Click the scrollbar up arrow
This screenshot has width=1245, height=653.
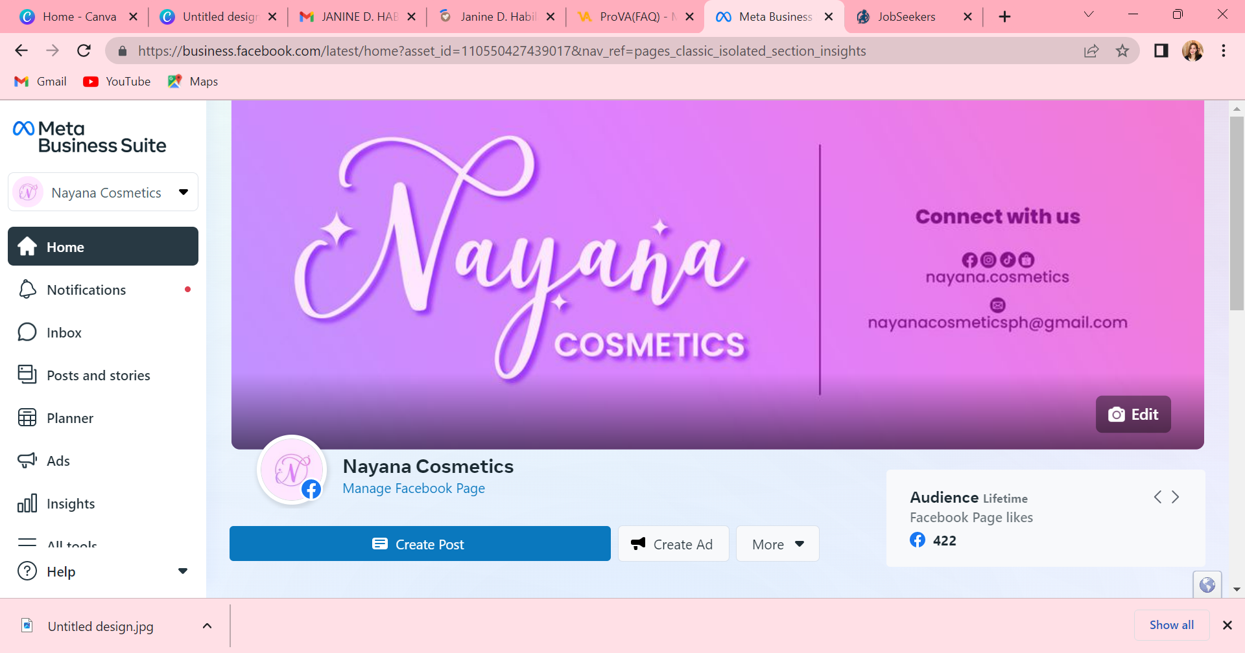1237,109
